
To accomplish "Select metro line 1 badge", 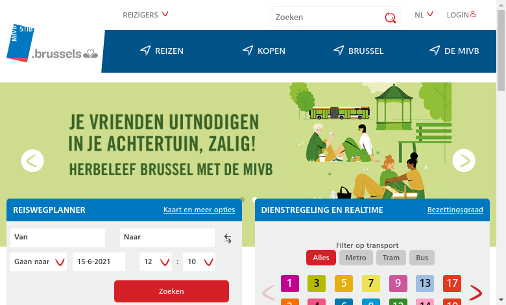I will (290, 284).
